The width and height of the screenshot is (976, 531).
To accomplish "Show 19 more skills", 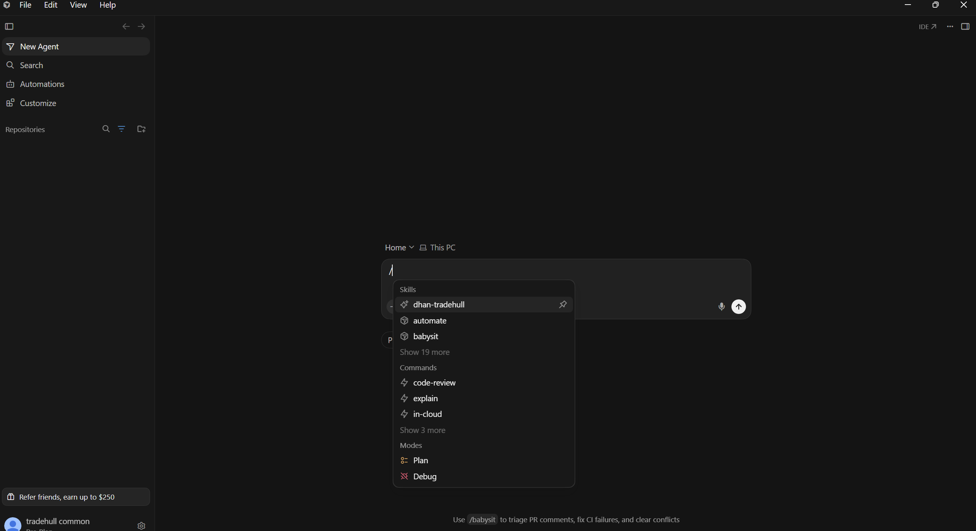I will point(425,352).
